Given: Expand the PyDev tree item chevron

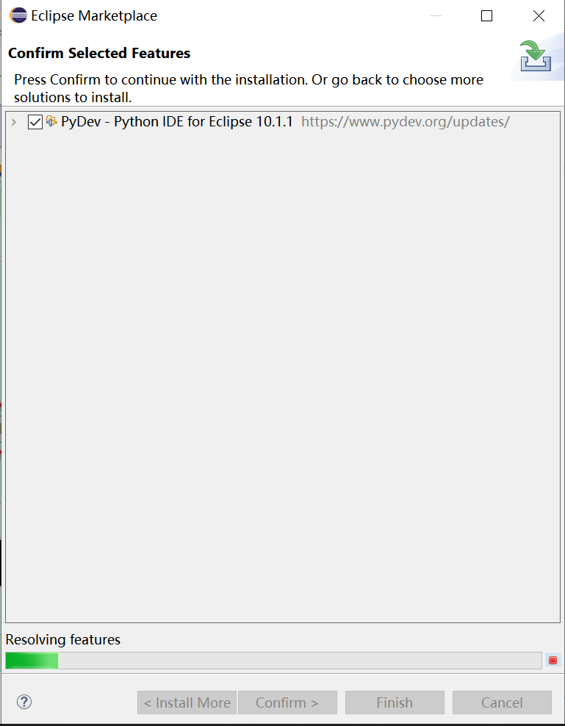Looking at the screenshot, I should 12,122.
